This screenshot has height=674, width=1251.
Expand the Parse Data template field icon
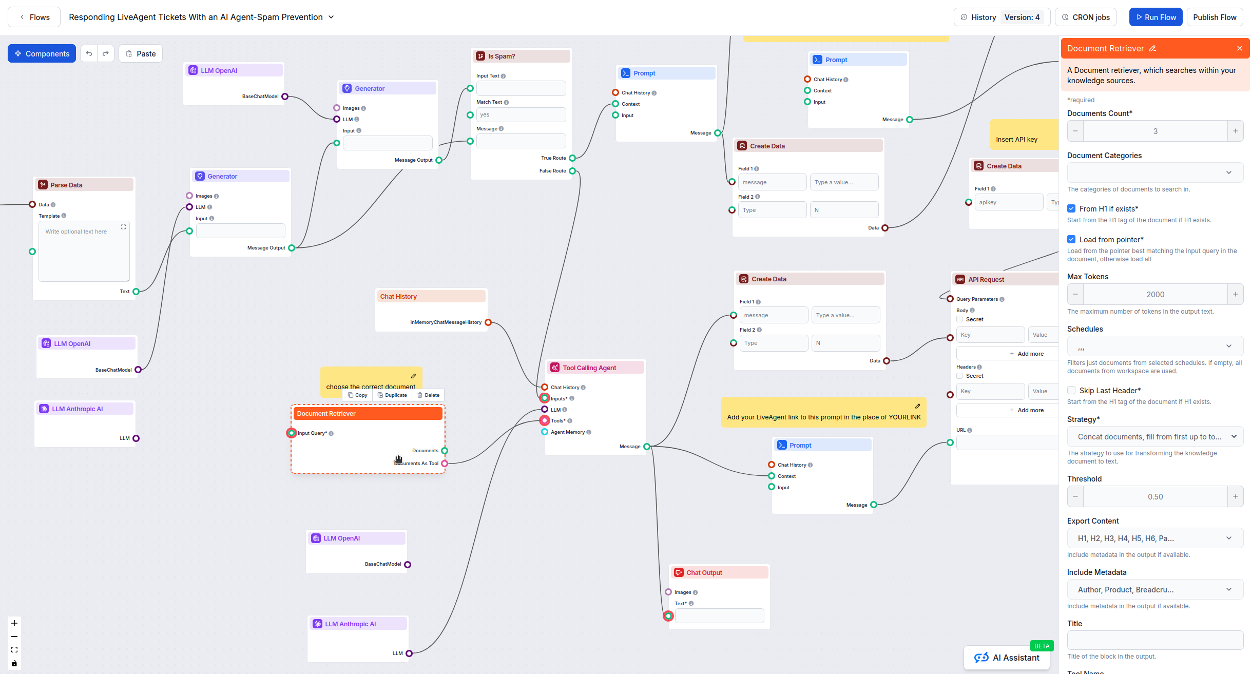pyautogui.click(x=123, y=227)
